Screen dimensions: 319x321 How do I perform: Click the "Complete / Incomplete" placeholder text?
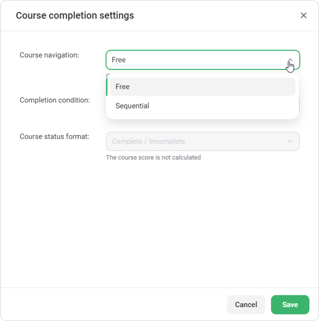[x=148, y=141]
